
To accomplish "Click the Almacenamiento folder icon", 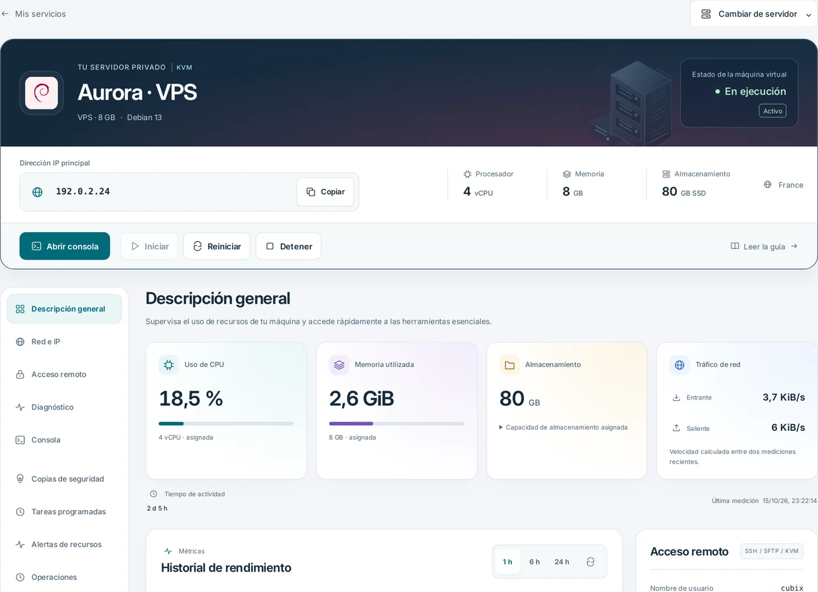I will [509, 365].
